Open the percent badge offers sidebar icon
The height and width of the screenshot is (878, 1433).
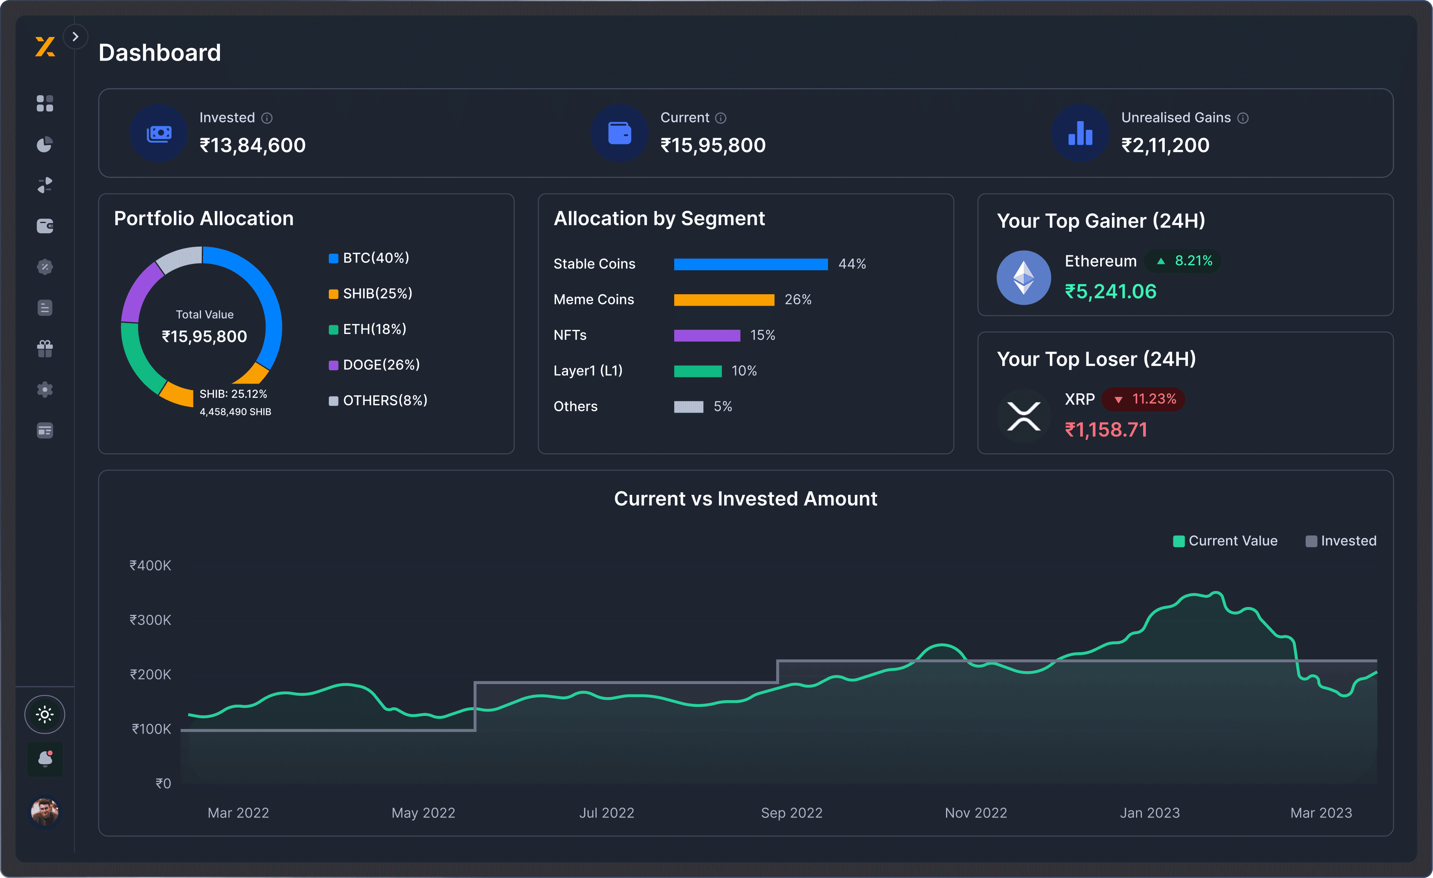pos(45,267)
